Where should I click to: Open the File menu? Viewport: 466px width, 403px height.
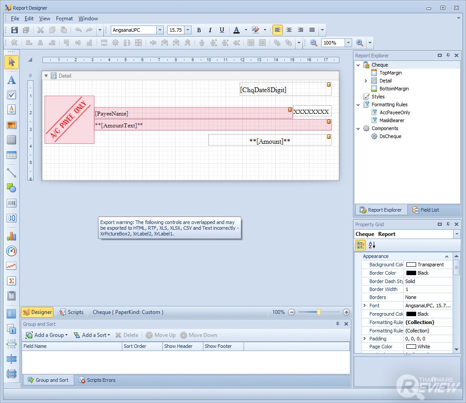pyautogui.click(x=15, y=19)
